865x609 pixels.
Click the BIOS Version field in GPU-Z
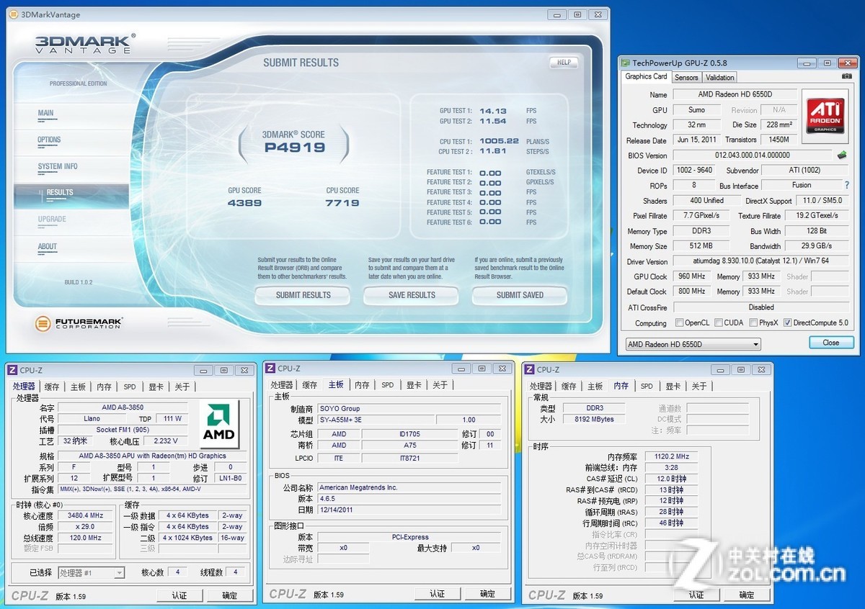753,155
